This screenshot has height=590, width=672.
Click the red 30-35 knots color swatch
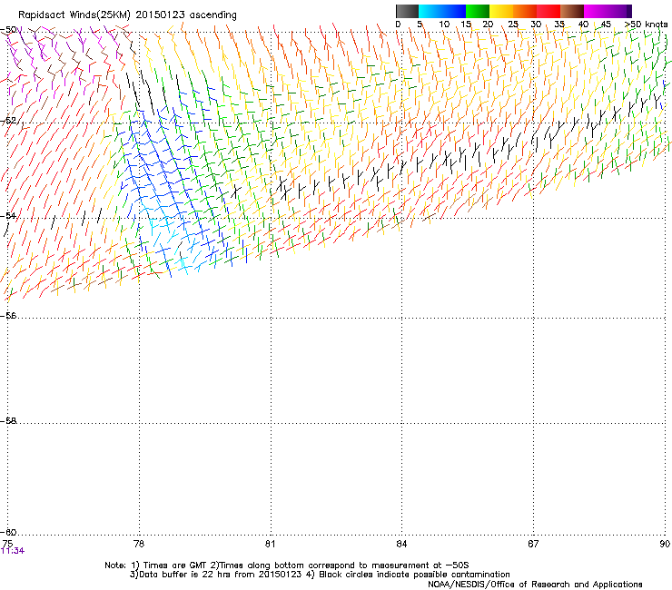click(548, 11)
